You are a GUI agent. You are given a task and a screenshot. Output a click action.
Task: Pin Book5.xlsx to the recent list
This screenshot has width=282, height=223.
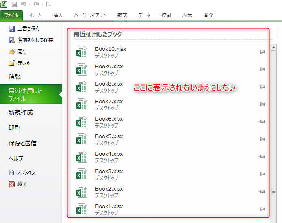tap(262, 139)
